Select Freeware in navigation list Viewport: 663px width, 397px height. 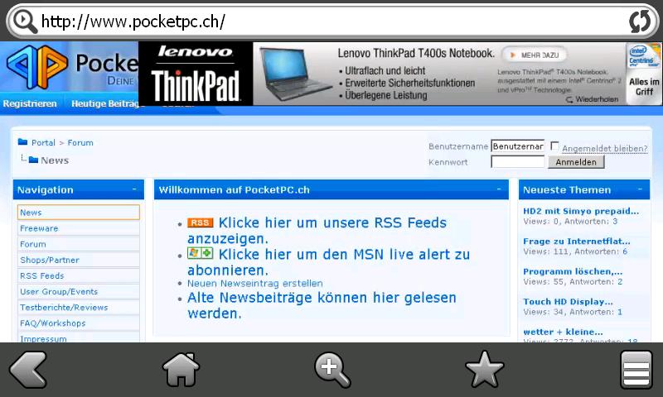78,228
